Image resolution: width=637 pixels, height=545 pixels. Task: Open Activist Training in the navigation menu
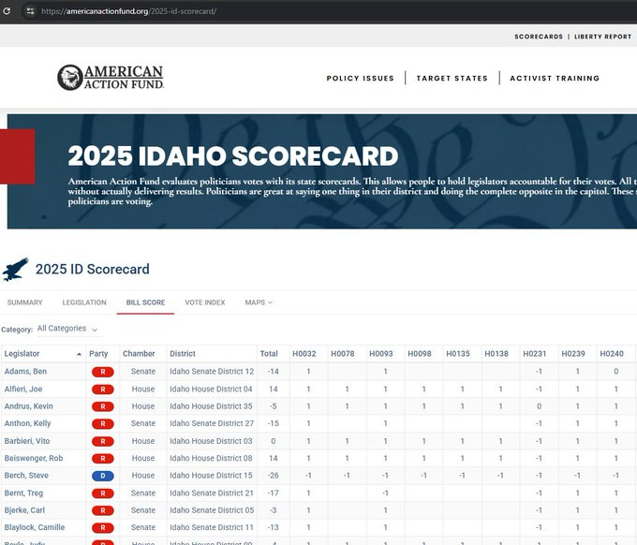click(x=555, y=78)
